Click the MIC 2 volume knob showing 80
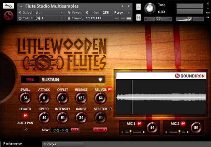The width and height of the screenshot is (211, 147). (196, 127)
